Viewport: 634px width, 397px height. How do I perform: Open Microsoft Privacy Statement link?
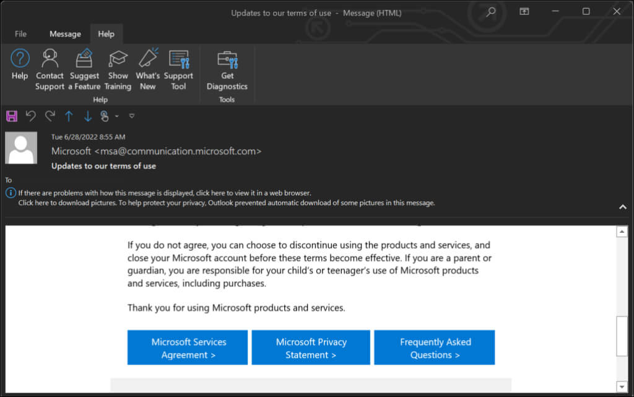click(311, 347)
